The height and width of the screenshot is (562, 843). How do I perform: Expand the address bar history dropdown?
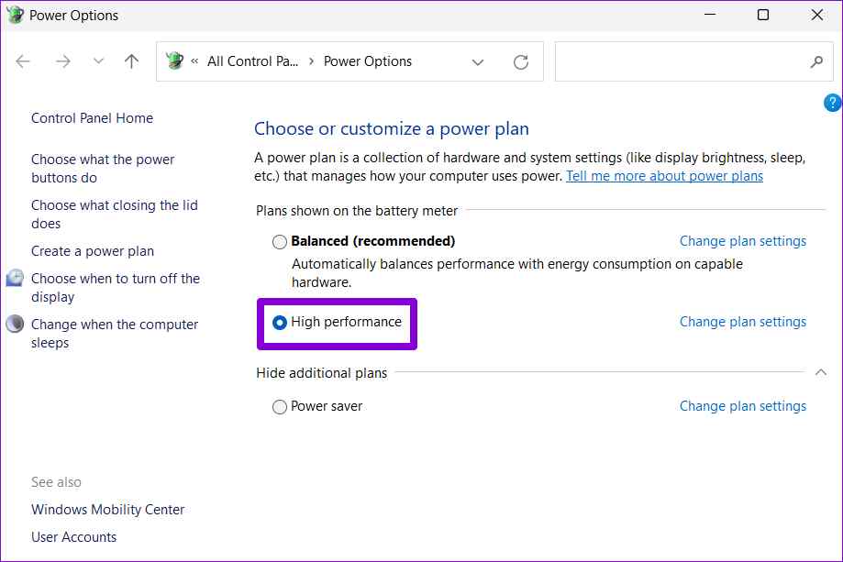[x=477, y=62]
